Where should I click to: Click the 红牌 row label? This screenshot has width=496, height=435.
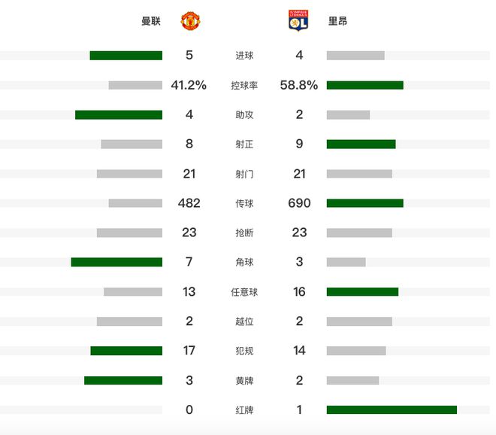pyautogui.click(x=244, y=410)
